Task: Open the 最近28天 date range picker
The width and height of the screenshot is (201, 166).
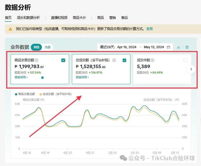Action: [135, 47]
